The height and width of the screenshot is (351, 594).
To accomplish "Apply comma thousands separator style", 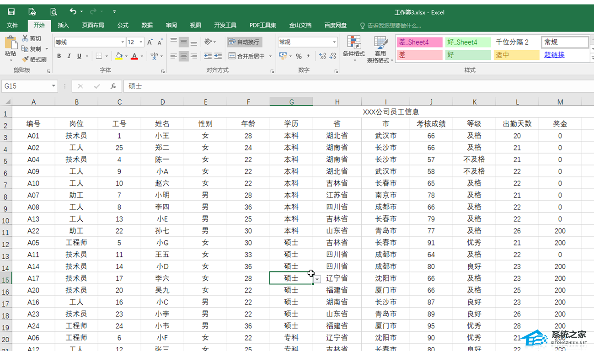I will point(309,56).
